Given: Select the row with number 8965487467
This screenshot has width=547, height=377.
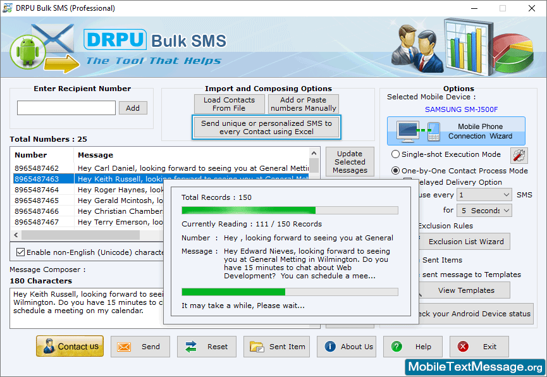Looking at the screenshot, I should click(x=89, y=223).
